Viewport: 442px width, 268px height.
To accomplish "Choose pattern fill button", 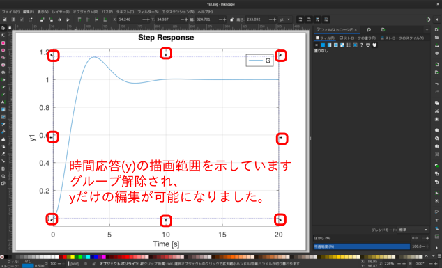I will (349, 45).
